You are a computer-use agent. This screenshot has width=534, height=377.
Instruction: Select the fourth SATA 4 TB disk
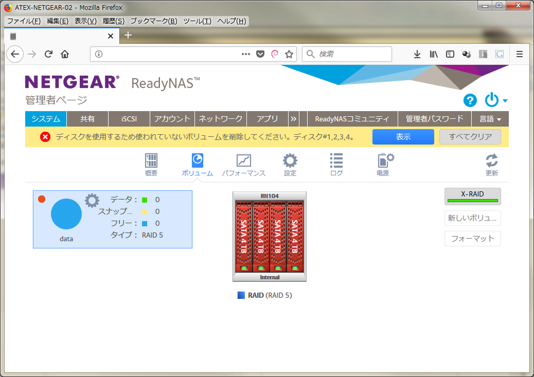point(295,236)
